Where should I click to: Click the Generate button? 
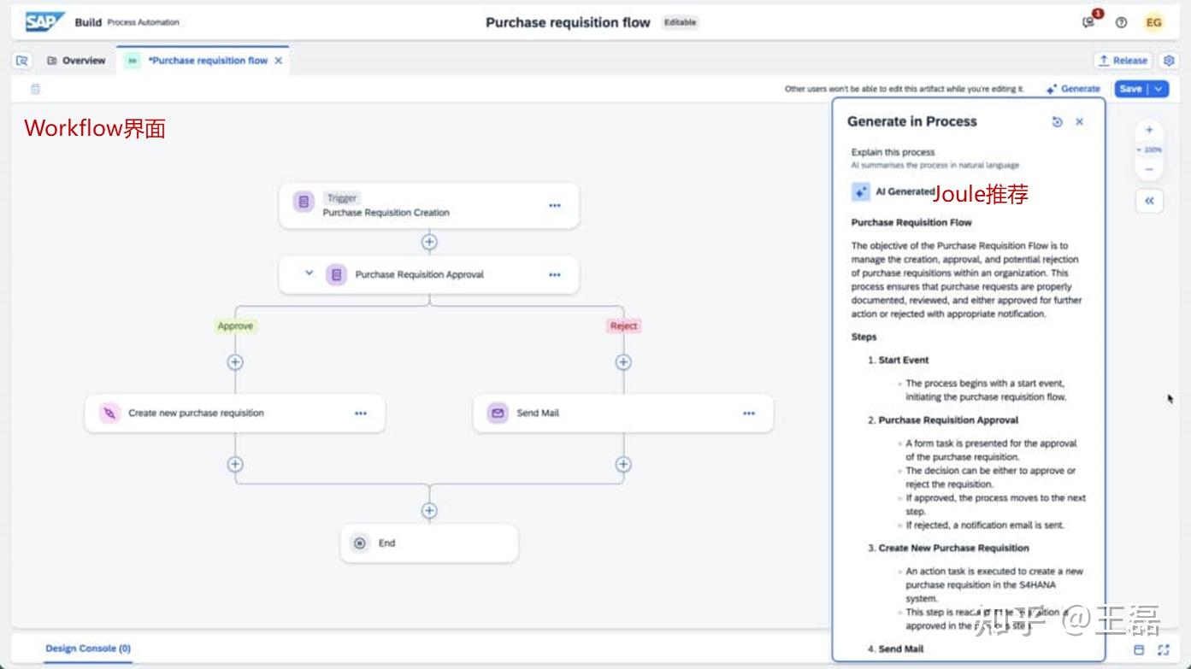tap(1073, 89)
